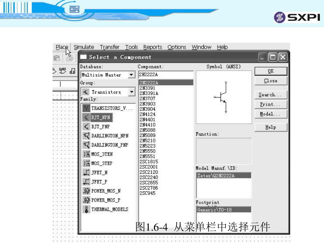The width and height of the screenshot is (324, 243).
Task: Open the Simulate menu
Action: coord(84,47)
